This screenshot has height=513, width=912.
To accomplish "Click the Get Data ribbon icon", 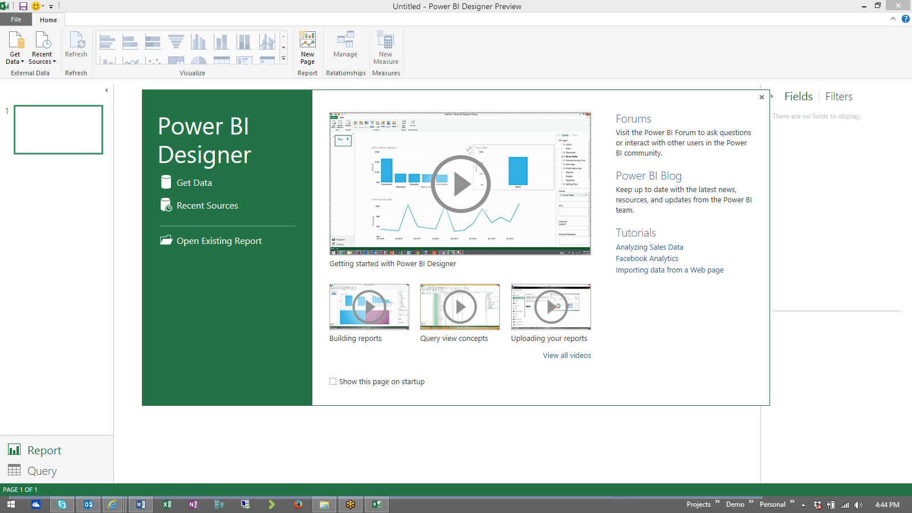I will click(x=15, y=40).
